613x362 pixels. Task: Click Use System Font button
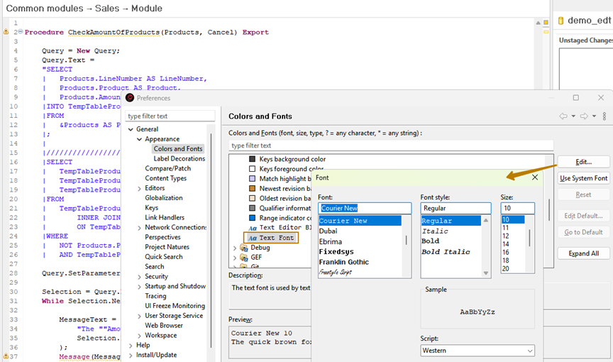(583, 178)
